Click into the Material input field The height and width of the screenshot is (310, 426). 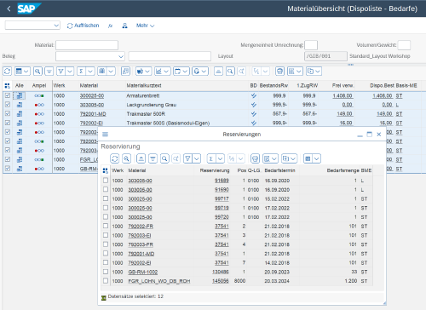click(x=87, y=45)
